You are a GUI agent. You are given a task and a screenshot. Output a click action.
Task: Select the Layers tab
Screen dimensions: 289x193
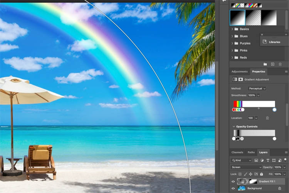[x=263, y=152]
